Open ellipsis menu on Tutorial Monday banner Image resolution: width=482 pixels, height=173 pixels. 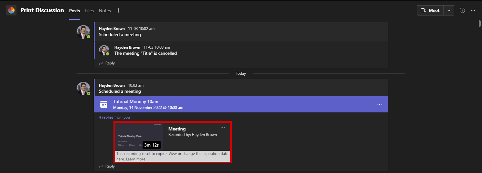380,105
